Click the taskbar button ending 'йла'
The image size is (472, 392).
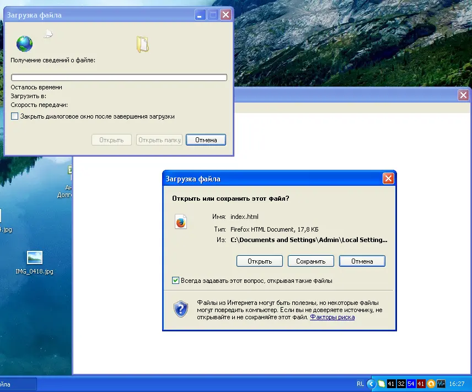18,384
